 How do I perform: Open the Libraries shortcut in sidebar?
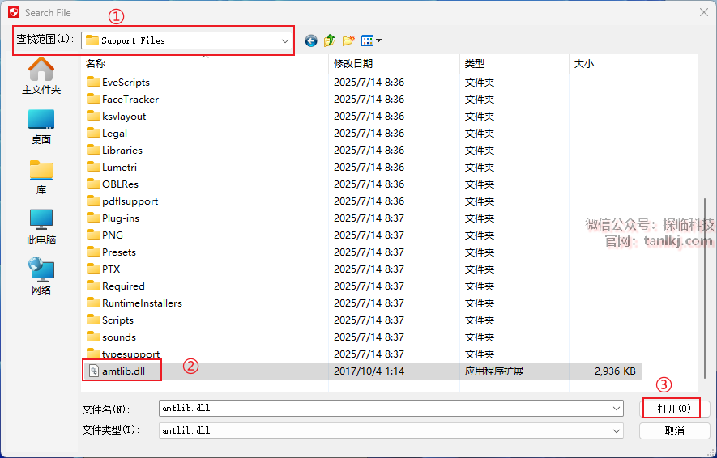[x=41, y=177]
